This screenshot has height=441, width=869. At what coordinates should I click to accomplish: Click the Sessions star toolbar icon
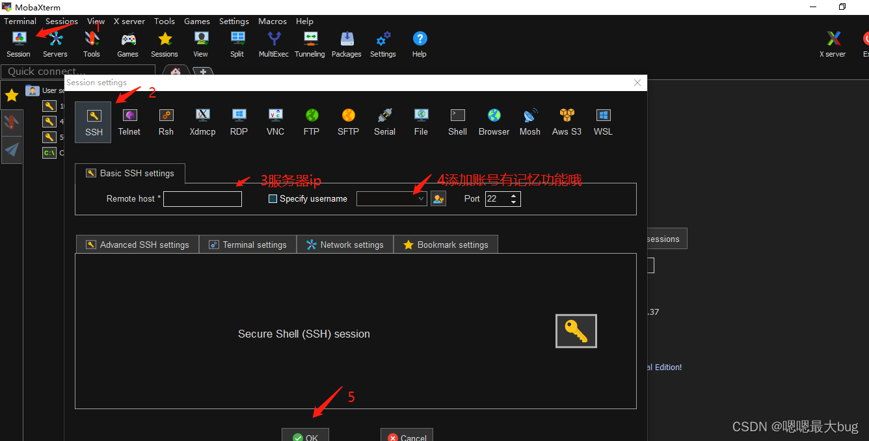[165, 44]
